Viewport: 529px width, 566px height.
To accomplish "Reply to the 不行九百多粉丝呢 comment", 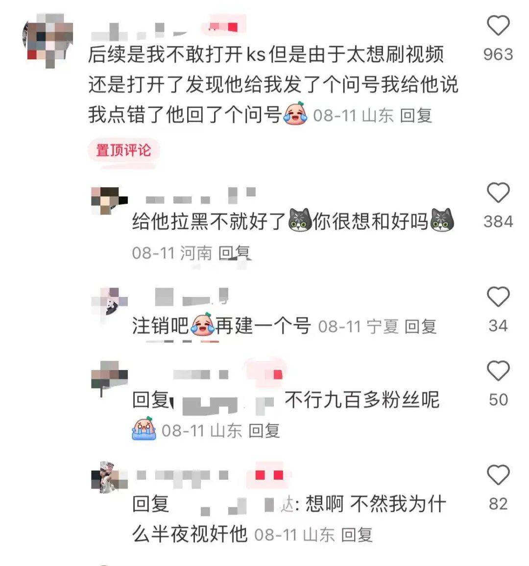I will click(x=264, y=431).
